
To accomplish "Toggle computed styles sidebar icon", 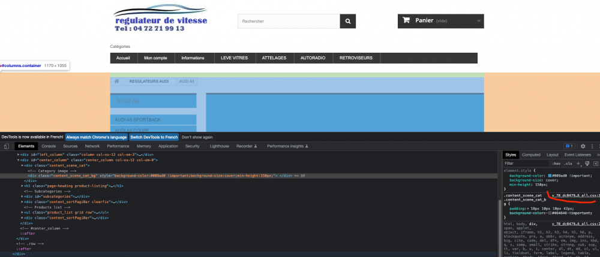I will coord(595,164).
